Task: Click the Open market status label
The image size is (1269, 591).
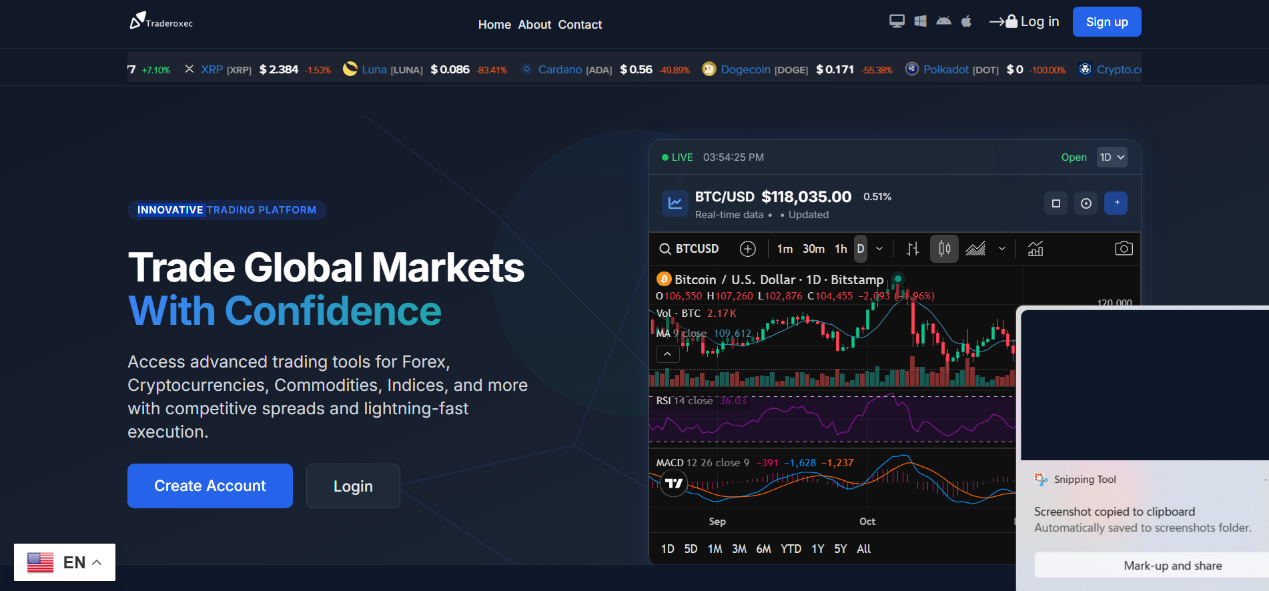Action: 1074,157
